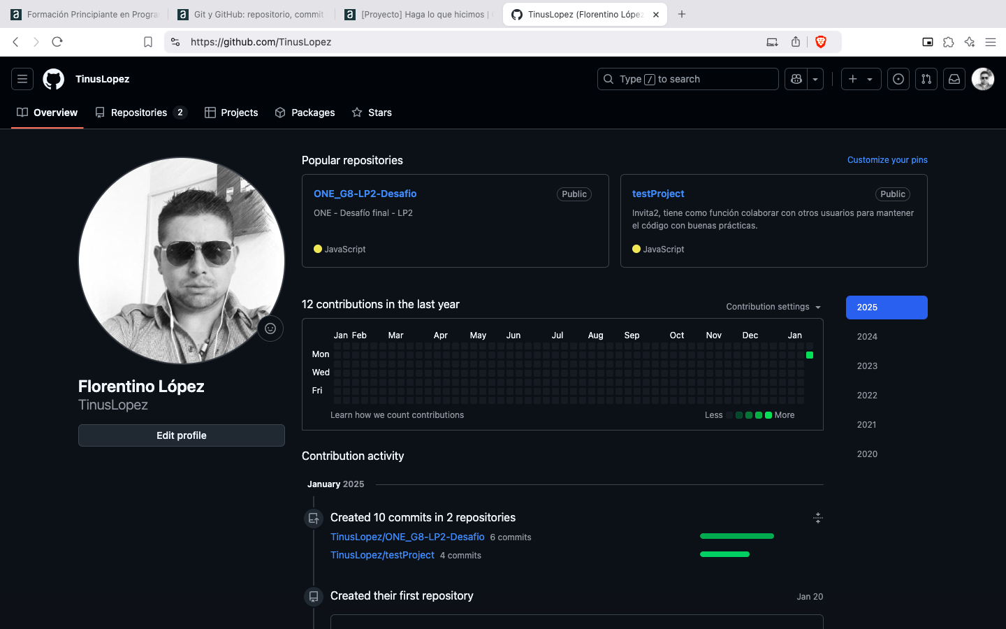
Task: Open the Notifications inbox icon
Action: [x=954, y=79]
